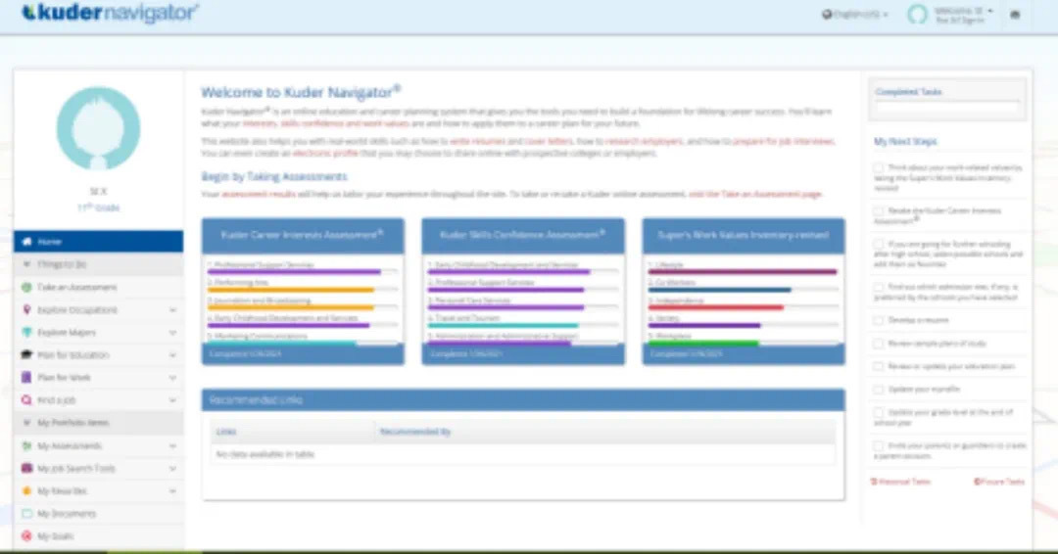Check the 'Find out which admission test' step

click(879, 287)
